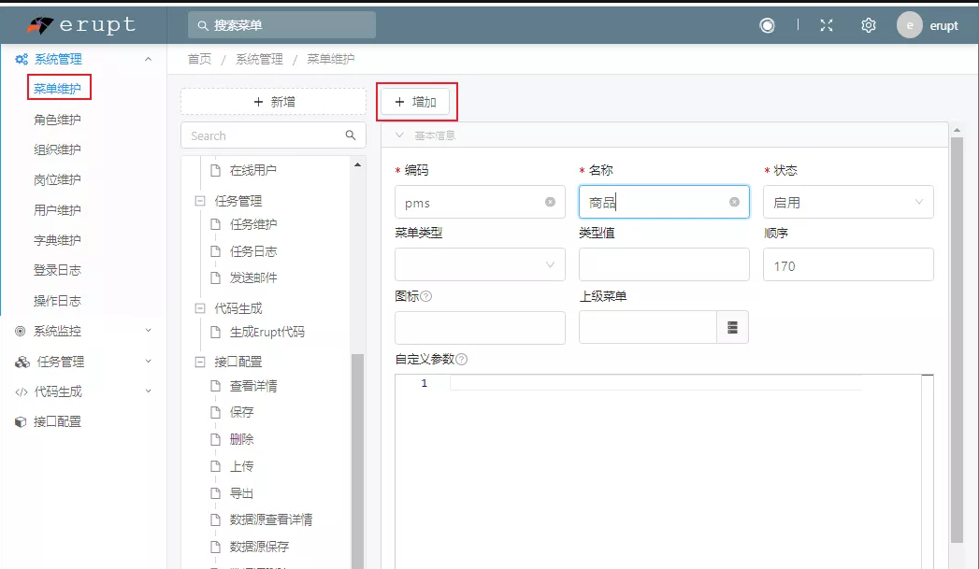This screenshot has width=979, height=569.
Task: Select 上传 in the menu tree
Action: click(x=241, y=466)
